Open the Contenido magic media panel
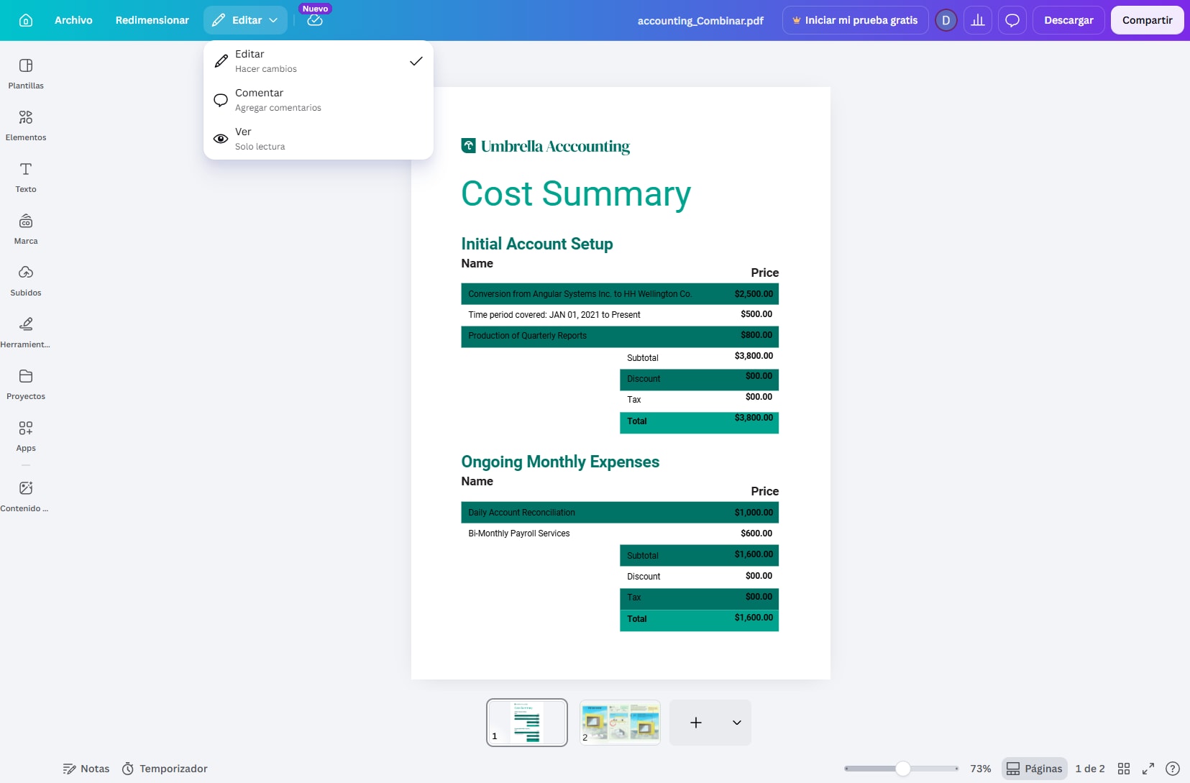Image resolution: width=1190 pixels, height=783 pixels. tap(26, 497)
